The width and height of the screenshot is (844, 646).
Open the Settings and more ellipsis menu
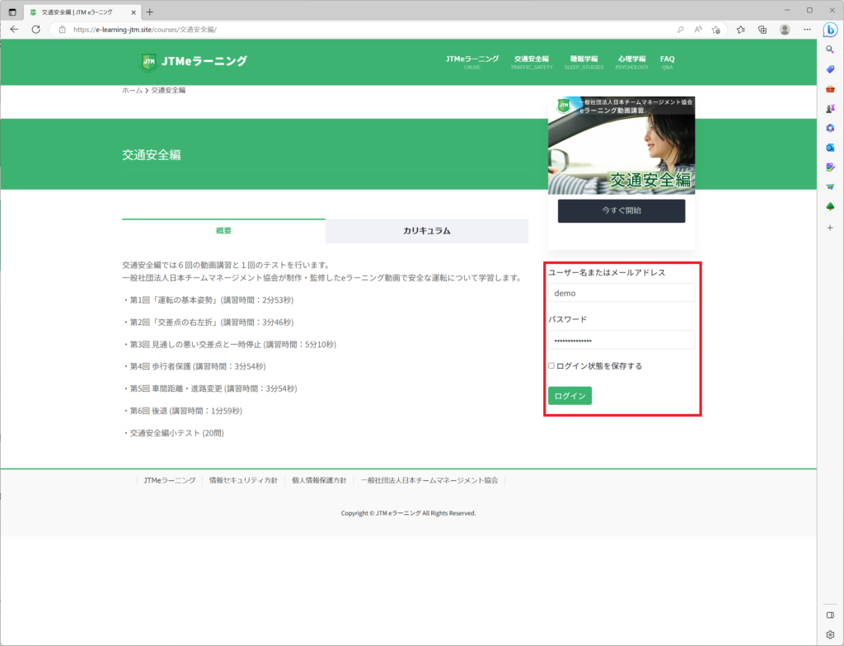[806, 29]
